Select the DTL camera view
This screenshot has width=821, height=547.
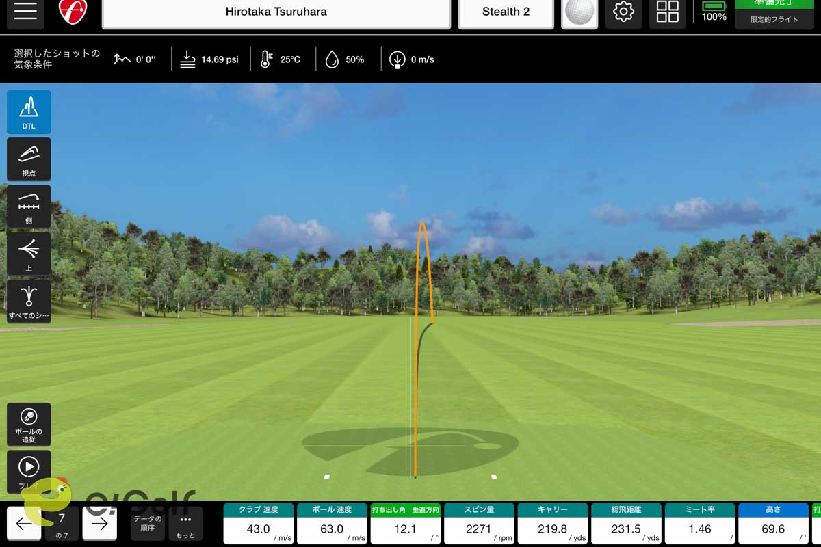(x=29, y=111)
